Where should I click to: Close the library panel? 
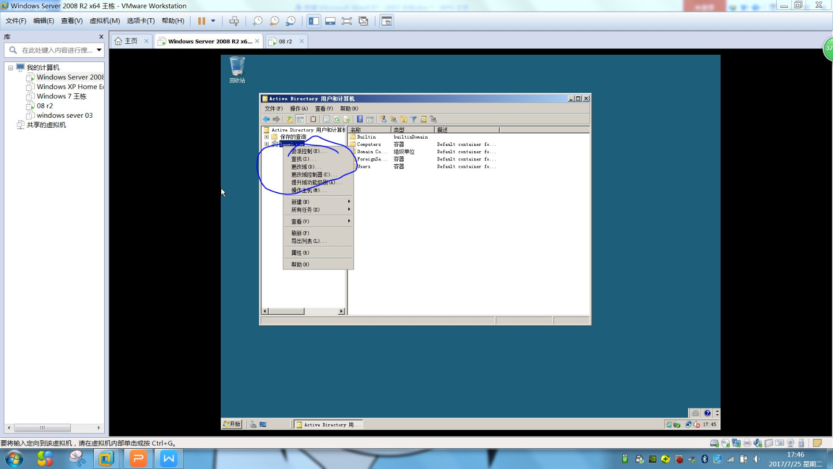point(101,37)
